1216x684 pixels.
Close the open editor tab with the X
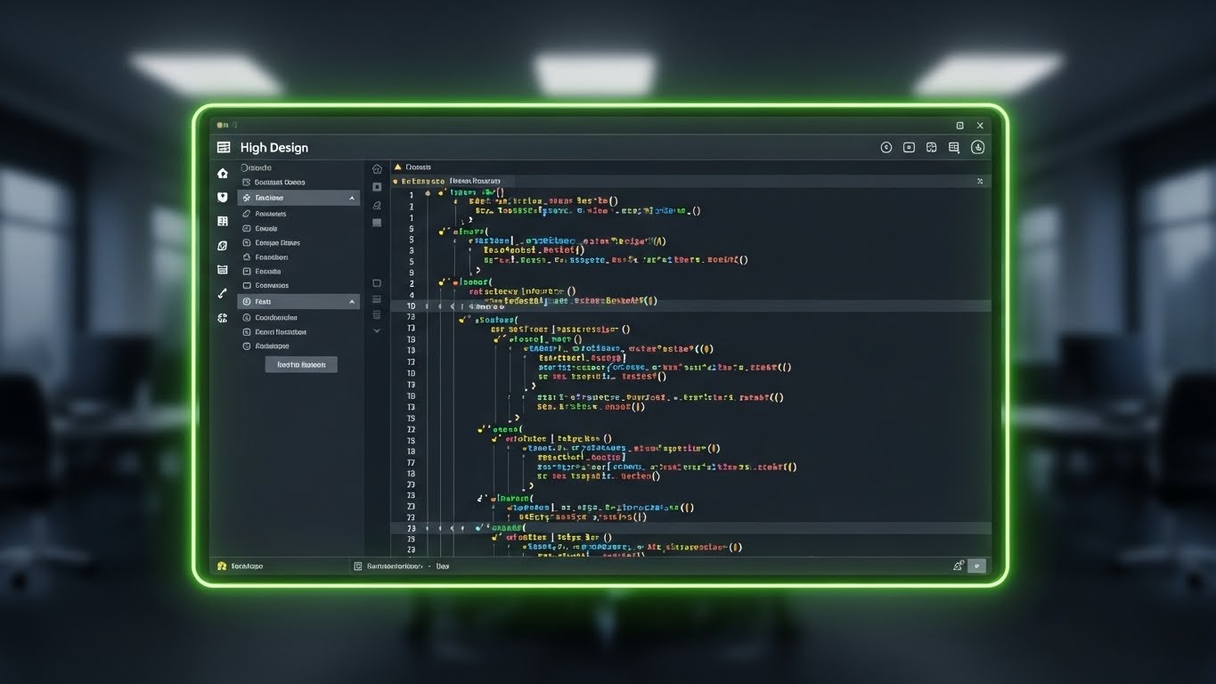tap(979, 180)
